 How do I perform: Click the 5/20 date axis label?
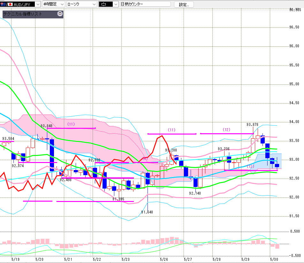(x=39, y=259)
